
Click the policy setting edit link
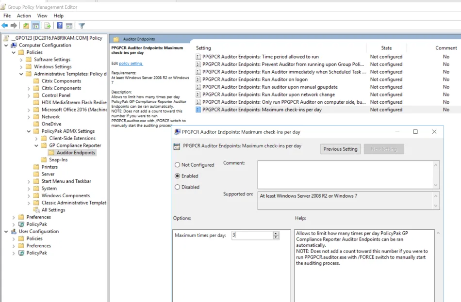point(131,64)
